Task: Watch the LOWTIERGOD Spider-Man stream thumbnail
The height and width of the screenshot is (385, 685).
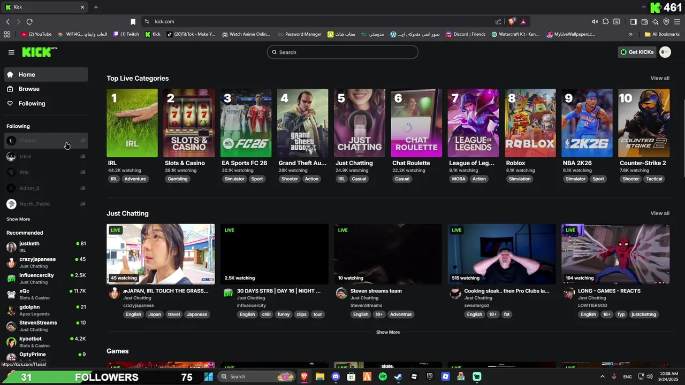Action: tap(615, 254)
